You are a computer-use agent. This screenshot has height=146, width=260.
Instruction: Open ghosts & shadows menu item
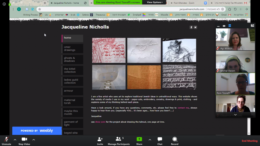point(73,60)
